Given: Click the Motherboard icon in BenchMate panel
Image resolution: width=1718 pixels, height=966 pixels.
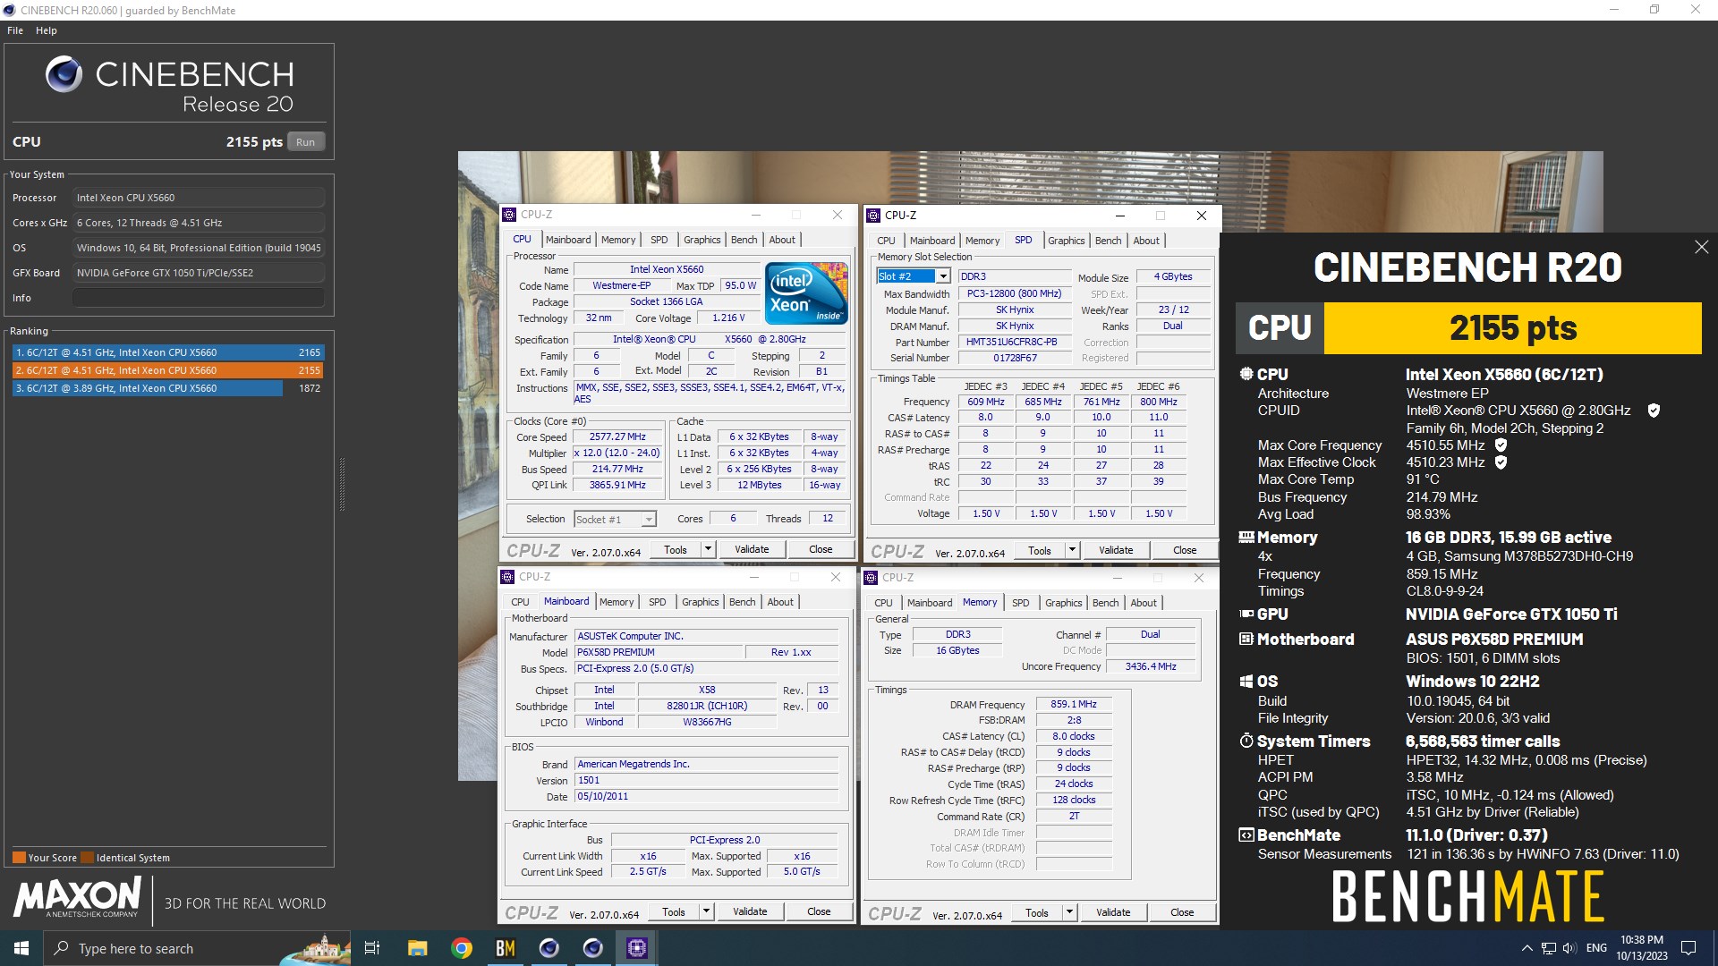Looking at the screenshot, I should pyautogui.click(x=1246, y=640).
